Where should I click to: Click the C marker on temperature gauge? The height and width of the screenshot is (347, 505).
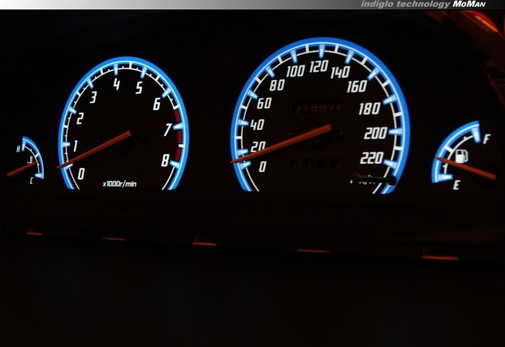tap(31, 181)
